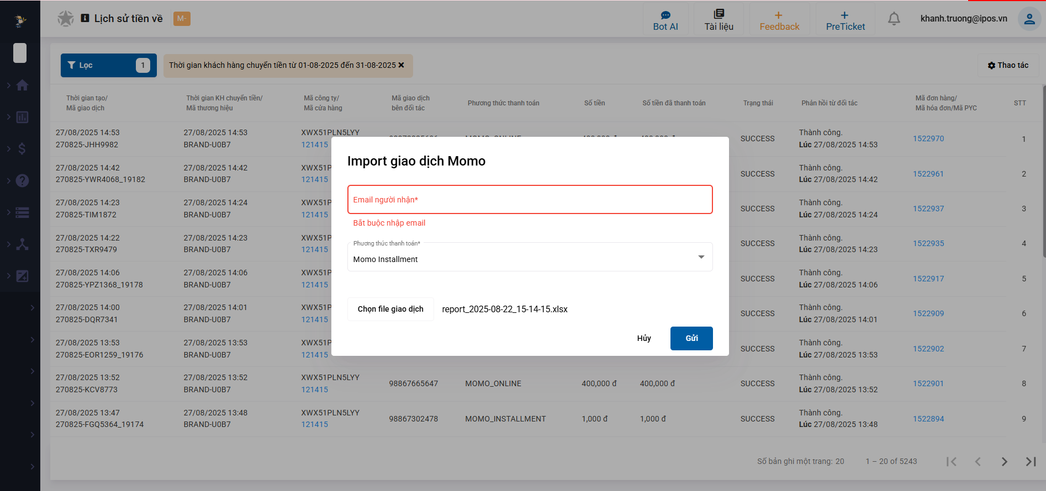Cancel the import with Hủy
The height and width of the screenshot is (491, 1046).
(x=644, y=338)
